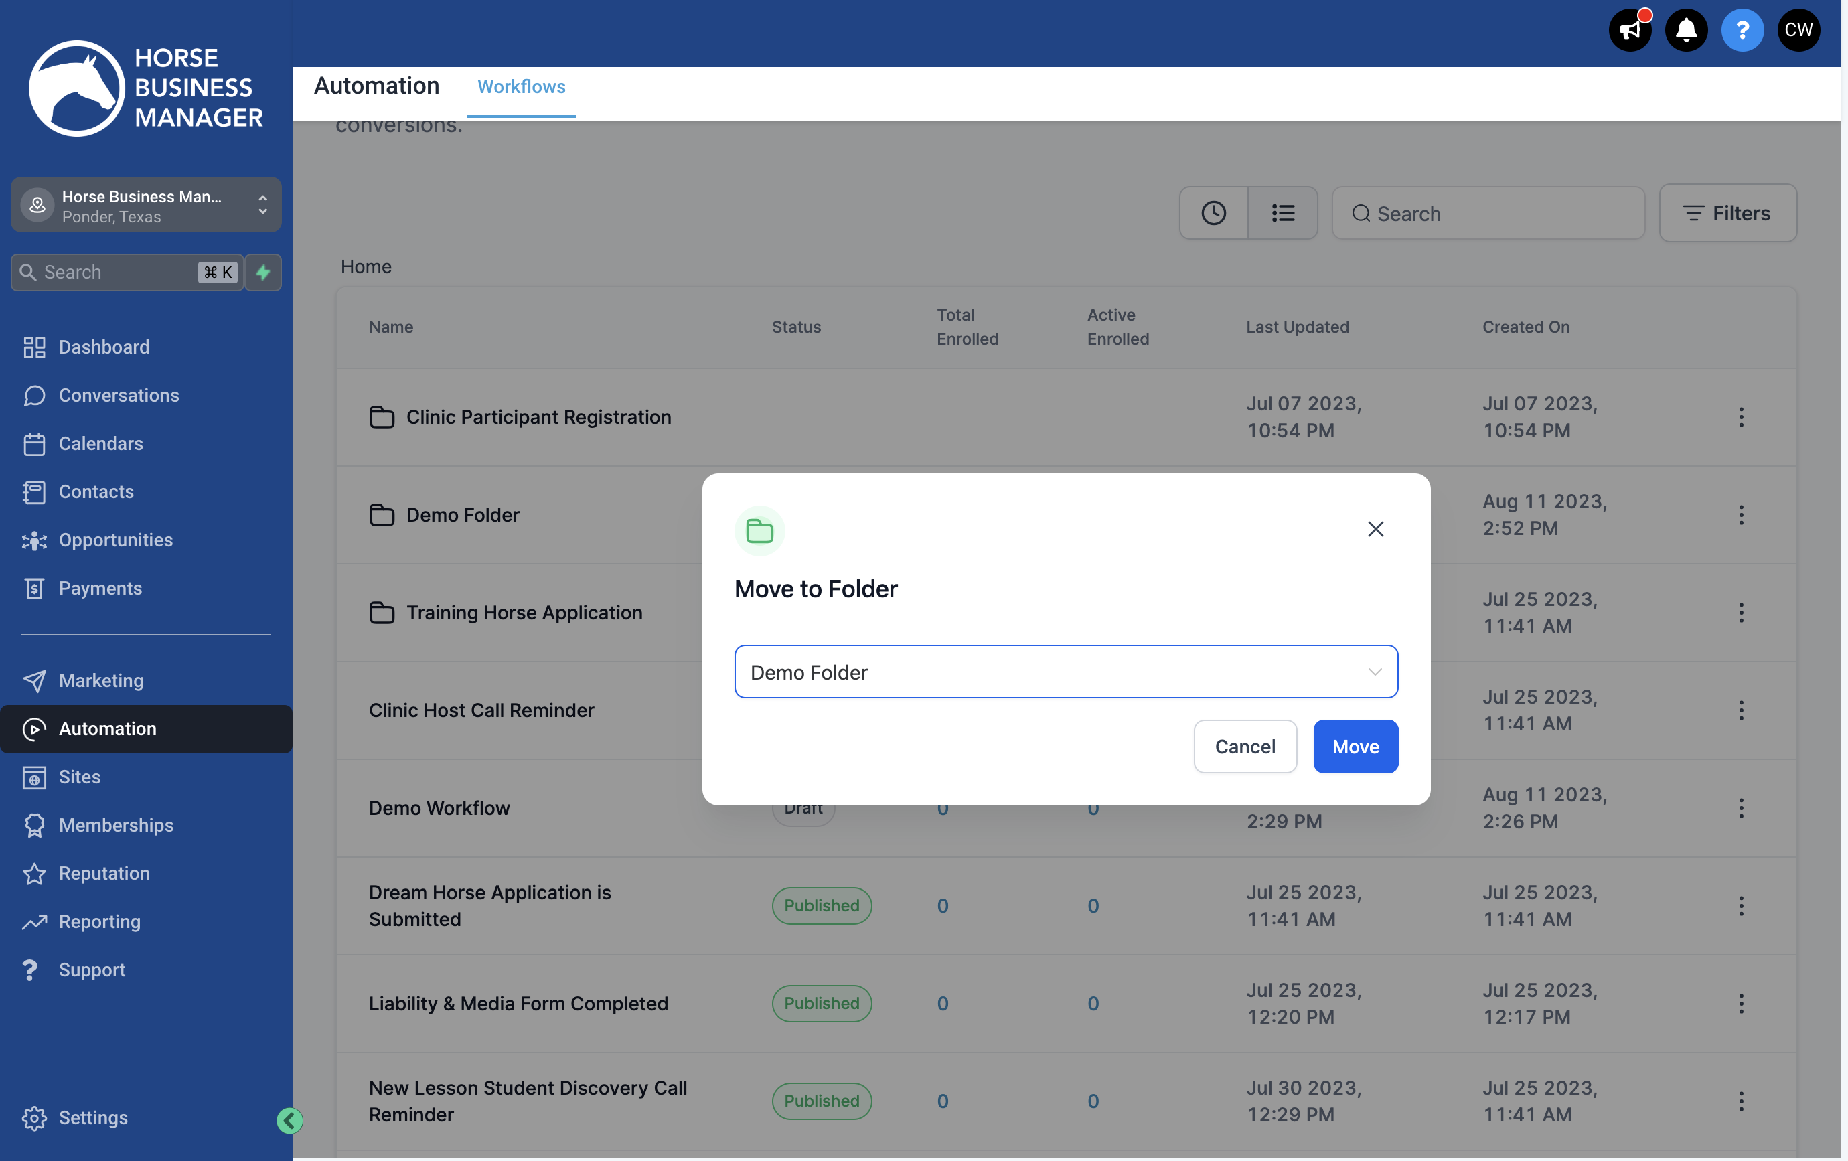The height and width of the screenshot is (1161, 1848).
Task: Open three-dot menu for Liability & Media Form Completed
Action: click(x=1741, y=1004)
